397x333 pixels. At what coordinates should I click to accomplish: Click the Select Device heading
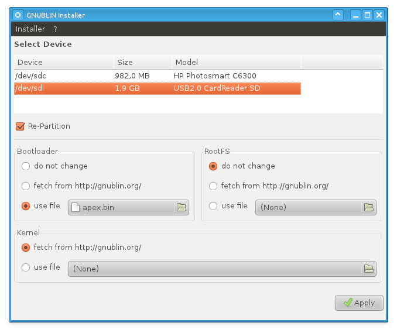pos(43,44)
